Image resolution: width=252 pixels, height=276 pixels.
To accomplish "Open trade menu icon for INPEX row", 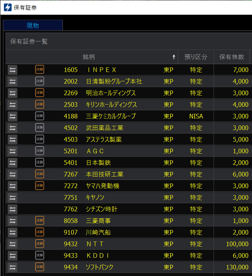I will coord(12,70).
